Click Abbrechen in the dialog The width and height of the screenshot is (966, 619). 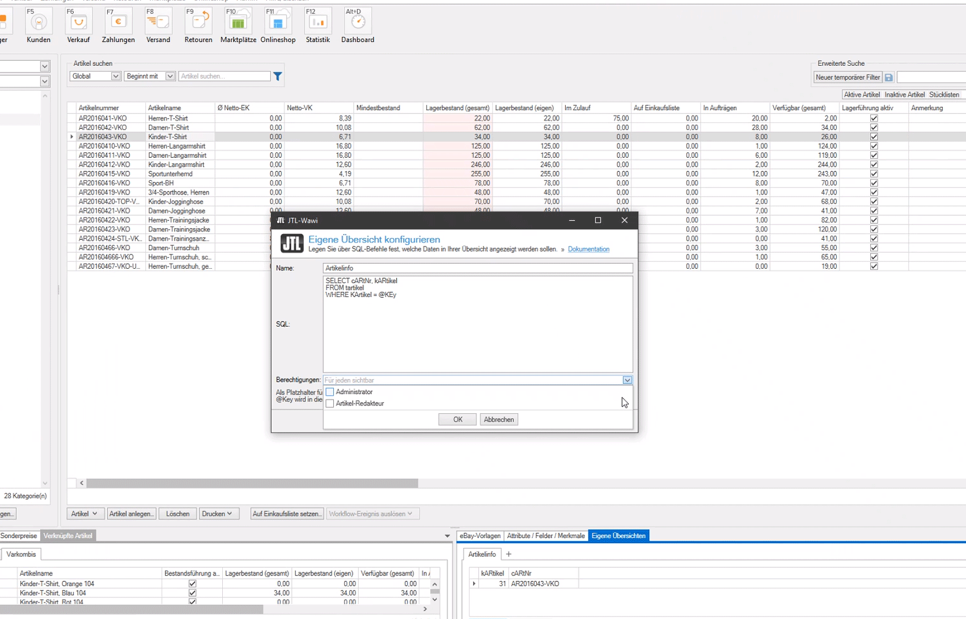tap(499, 419)
